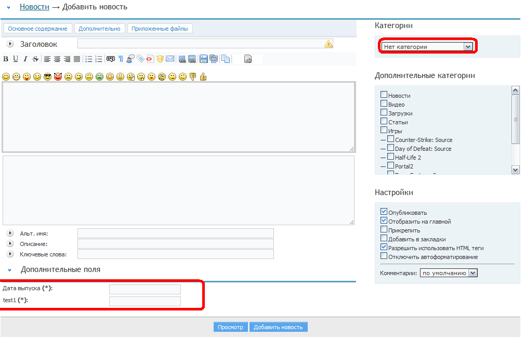Viewport: 525px width, 337px height.
Task: Apply strikethrough formatting
Action: 35,59
